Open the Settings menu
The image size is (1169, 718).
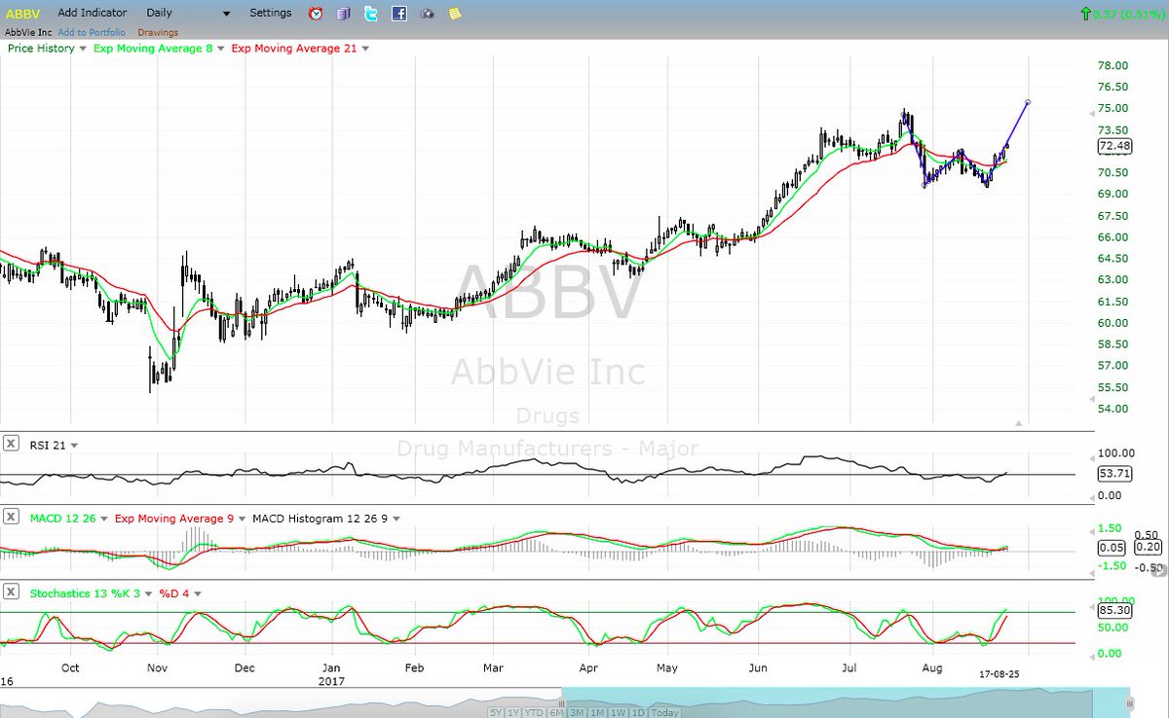[270, 13]
